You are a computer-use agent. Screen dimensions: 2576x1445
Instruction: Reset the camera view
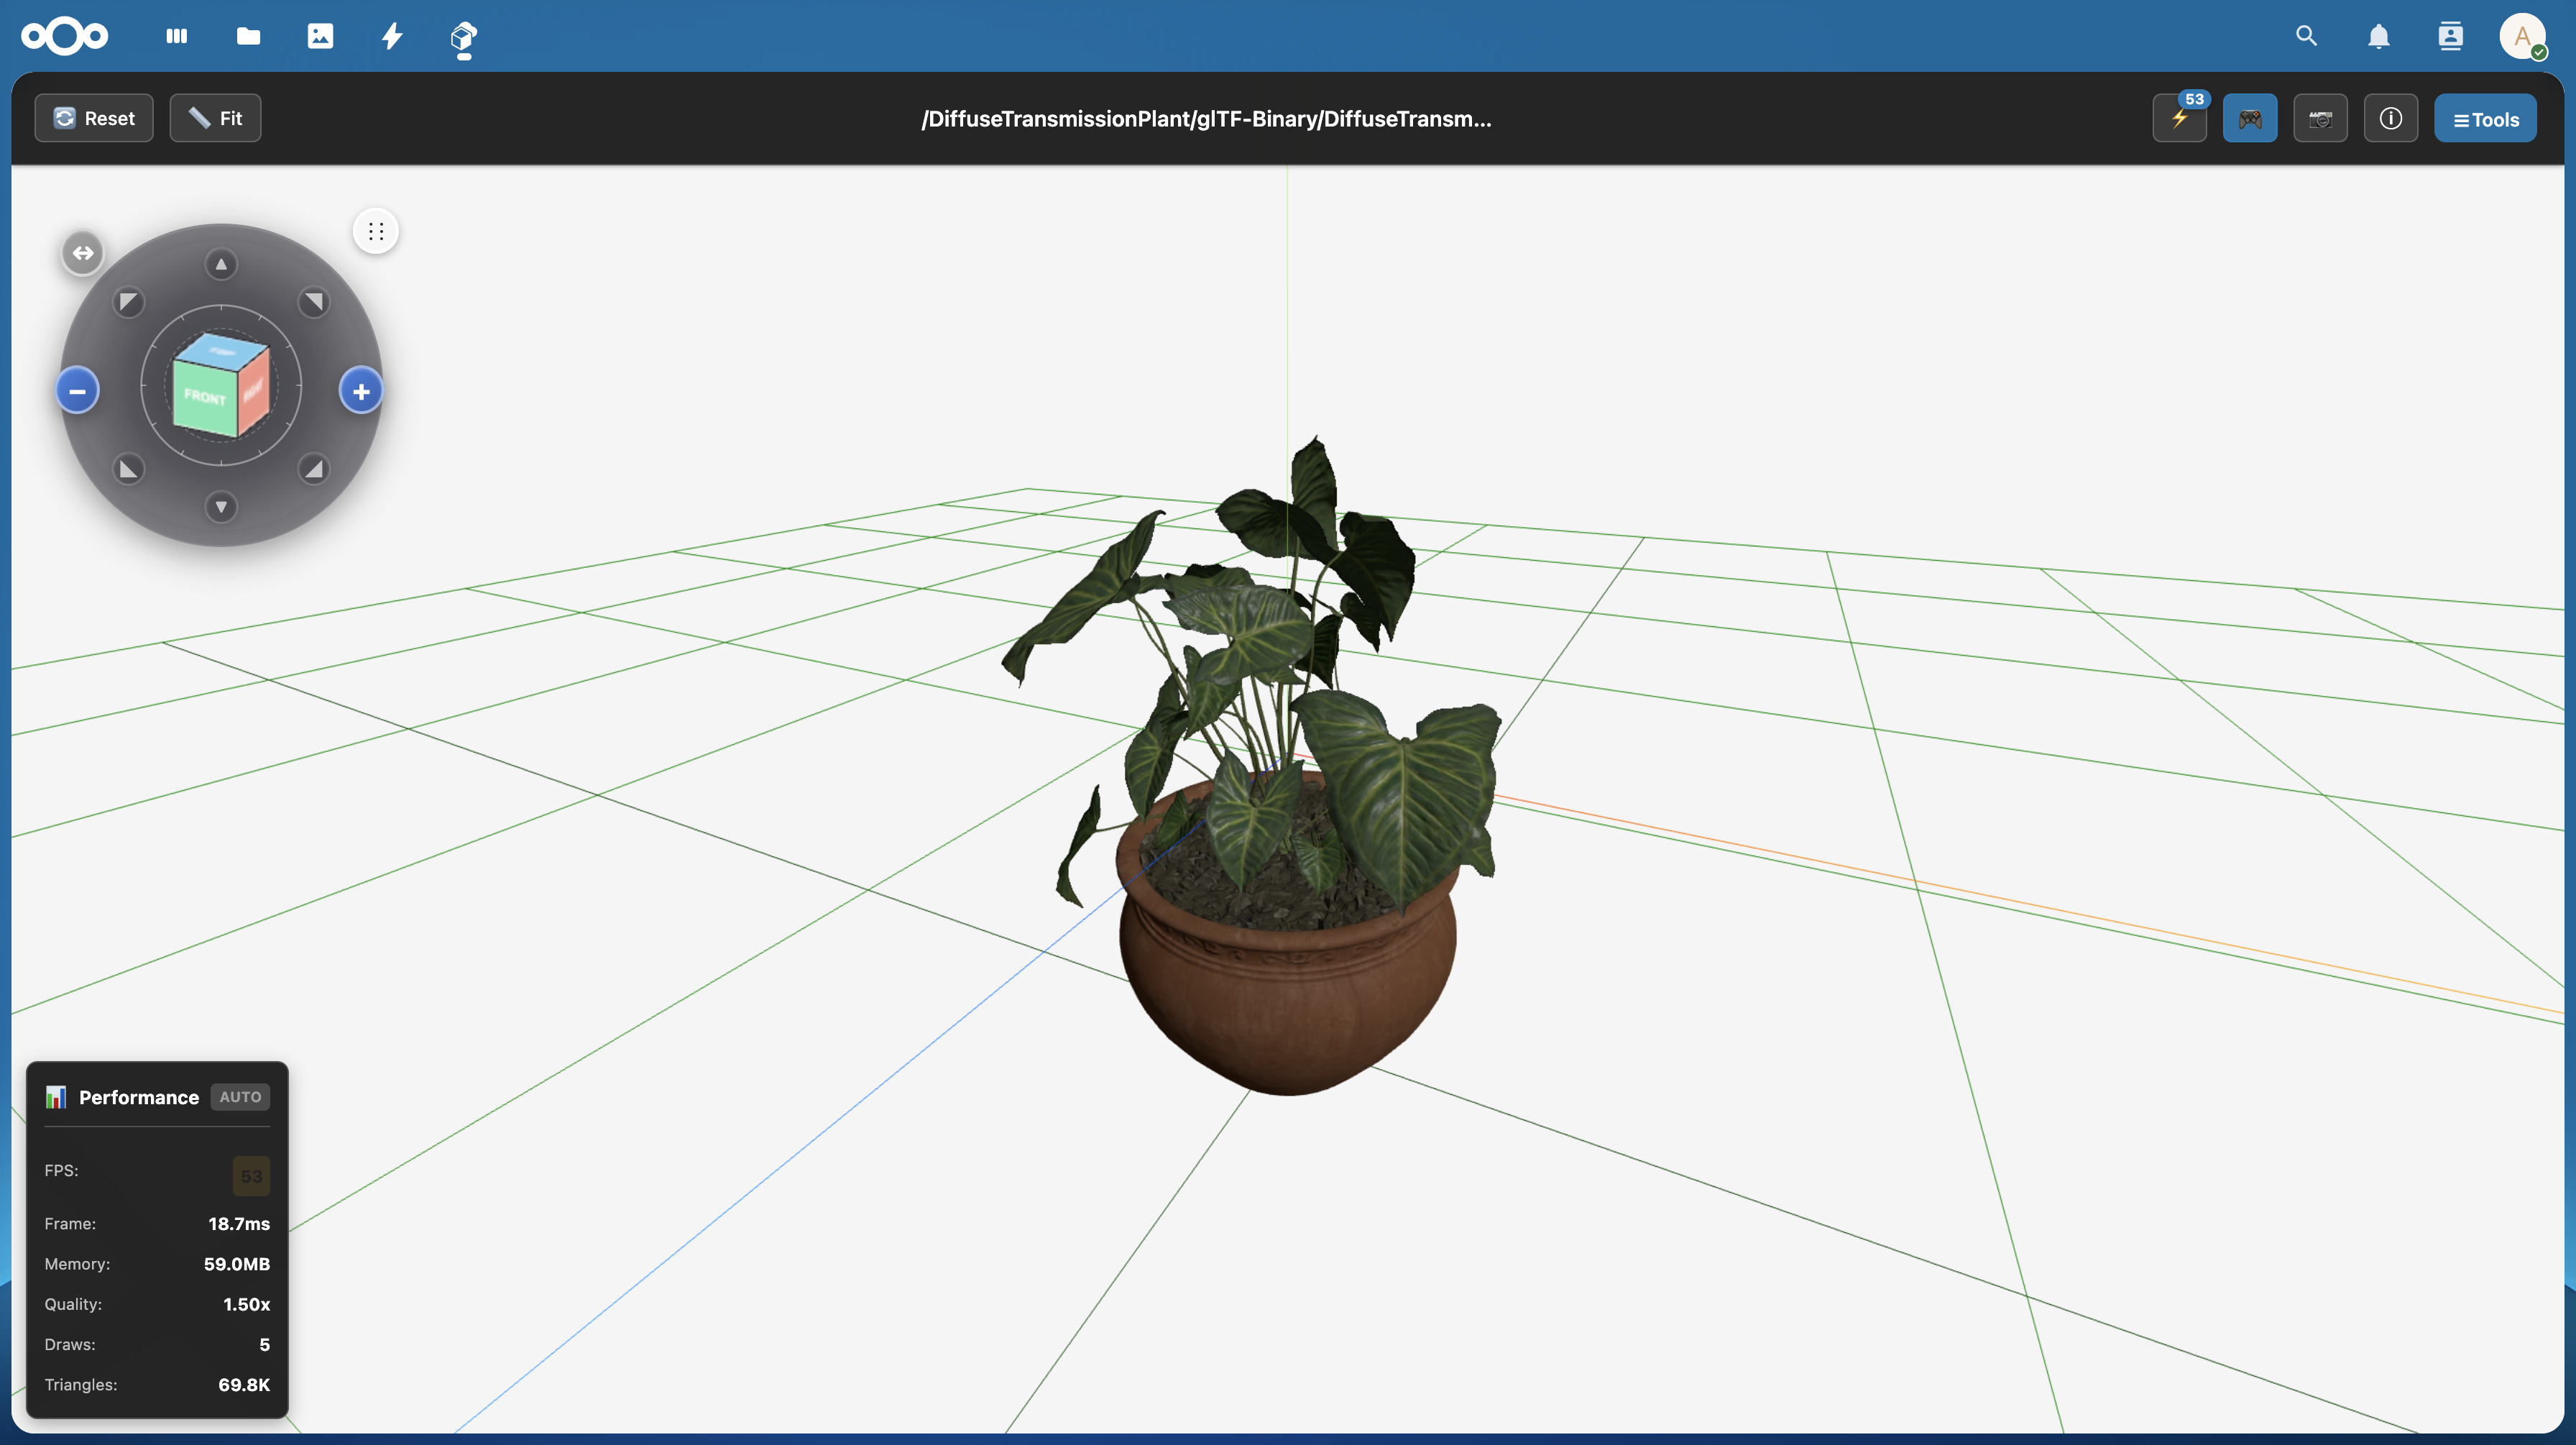[x=94, y=119]
